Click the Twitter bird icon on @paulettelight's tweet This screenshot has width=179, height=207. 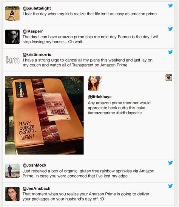(x=170, y=6)
